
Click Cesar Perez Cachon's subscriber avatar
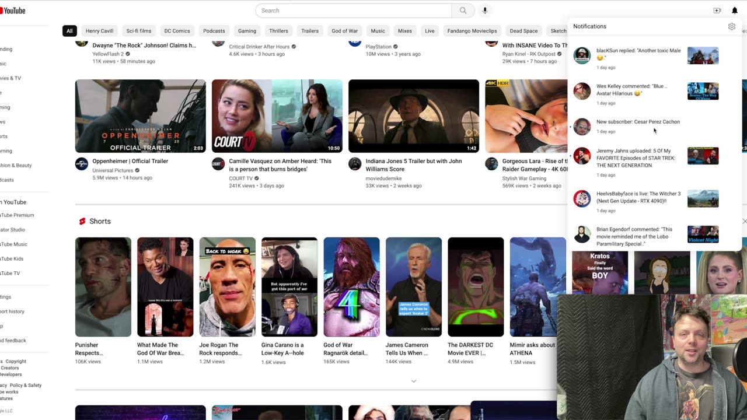[x=582, y=127]
